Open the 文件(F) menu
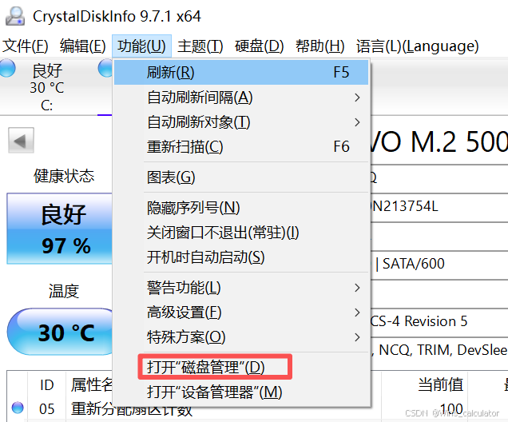 [26, 46]
